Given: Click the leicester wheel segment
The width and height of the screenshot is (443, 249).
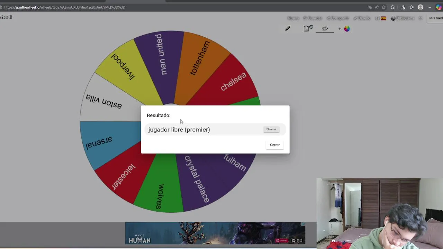Looking at the screenshot, I should (123, 176).
